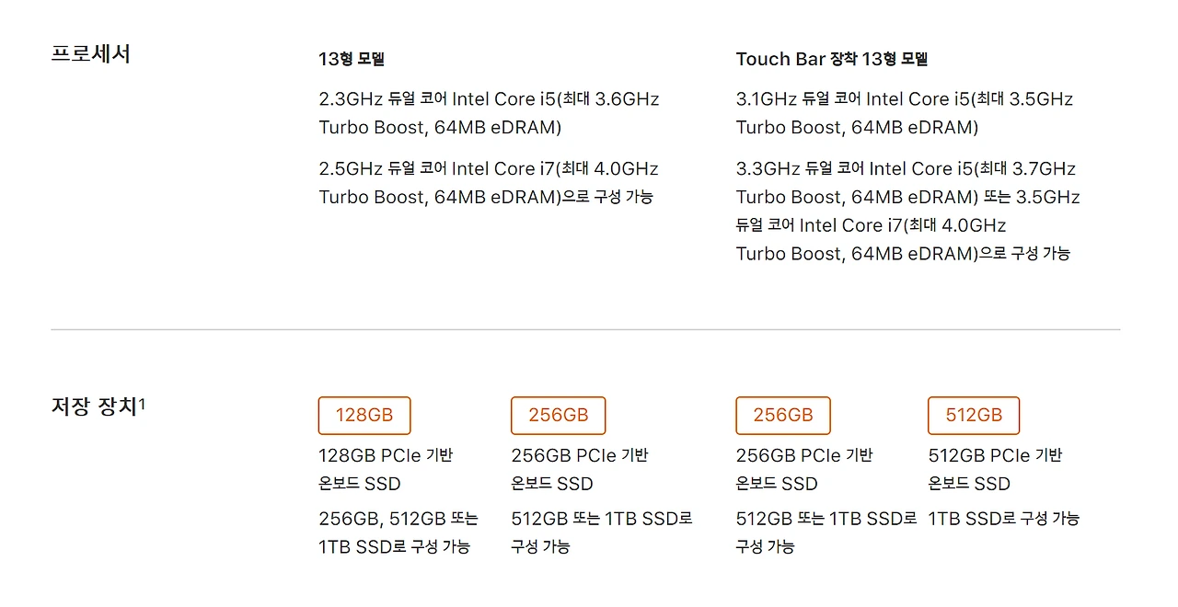Click the Touch Bar 장착 13형 모델 heading
The height and width of the screenshot is (607, 1178).
(x=832, y=59)
